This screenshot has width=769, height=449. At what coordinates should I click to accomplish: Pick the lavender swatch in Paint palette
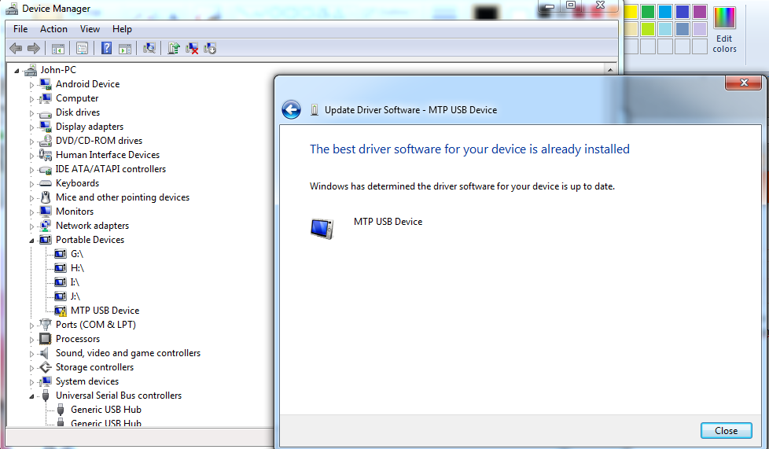pyautogui.click(x=699, y=29)
